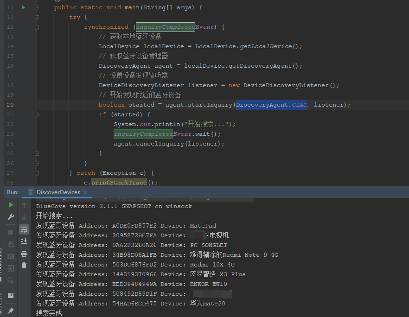The height and width of the screenshot is (317, 409).
Task: Click console line for device MatePad
Action: coord(126,226)
